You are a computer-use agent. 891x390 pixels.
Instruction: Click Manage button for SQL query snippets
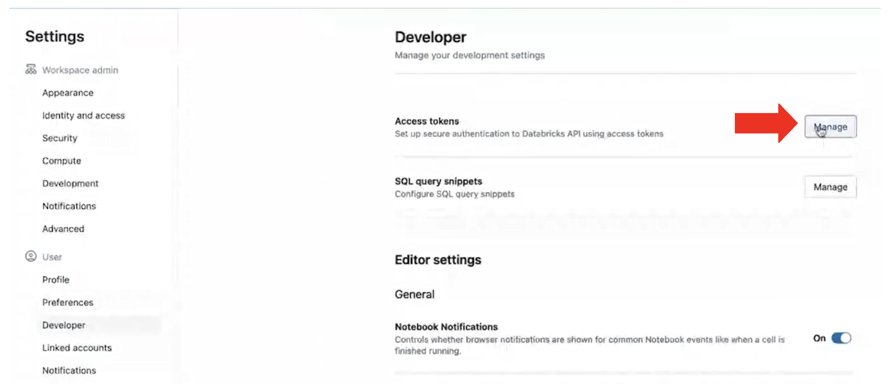click(x=830, y=187)
